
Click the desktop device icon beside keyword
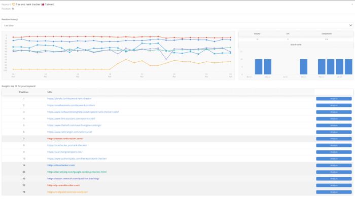(x=14, y=4)
